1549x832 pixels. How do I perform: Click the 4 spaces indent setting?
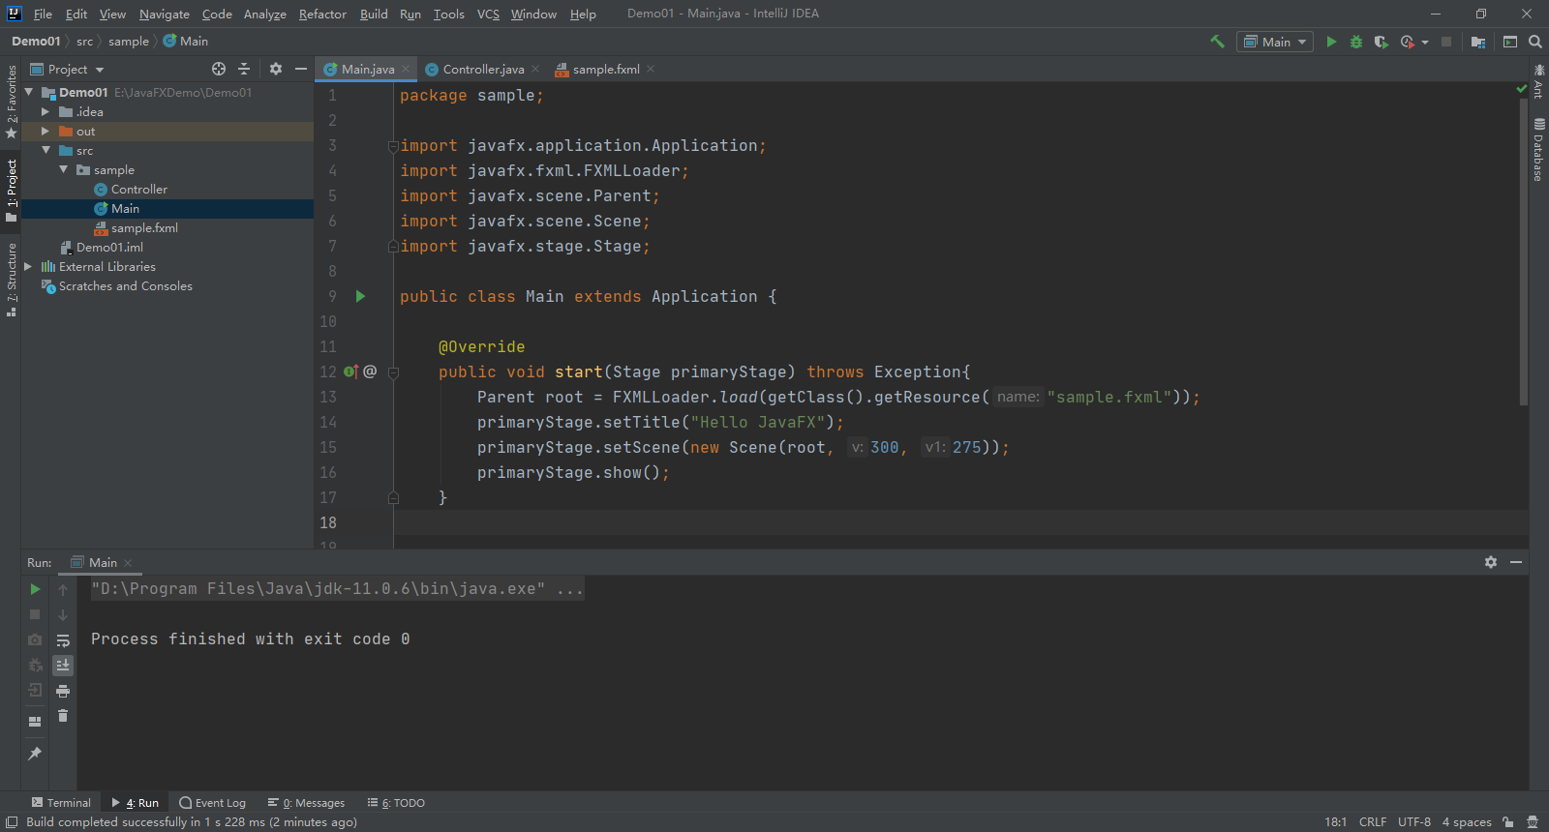pos(1467,822)
